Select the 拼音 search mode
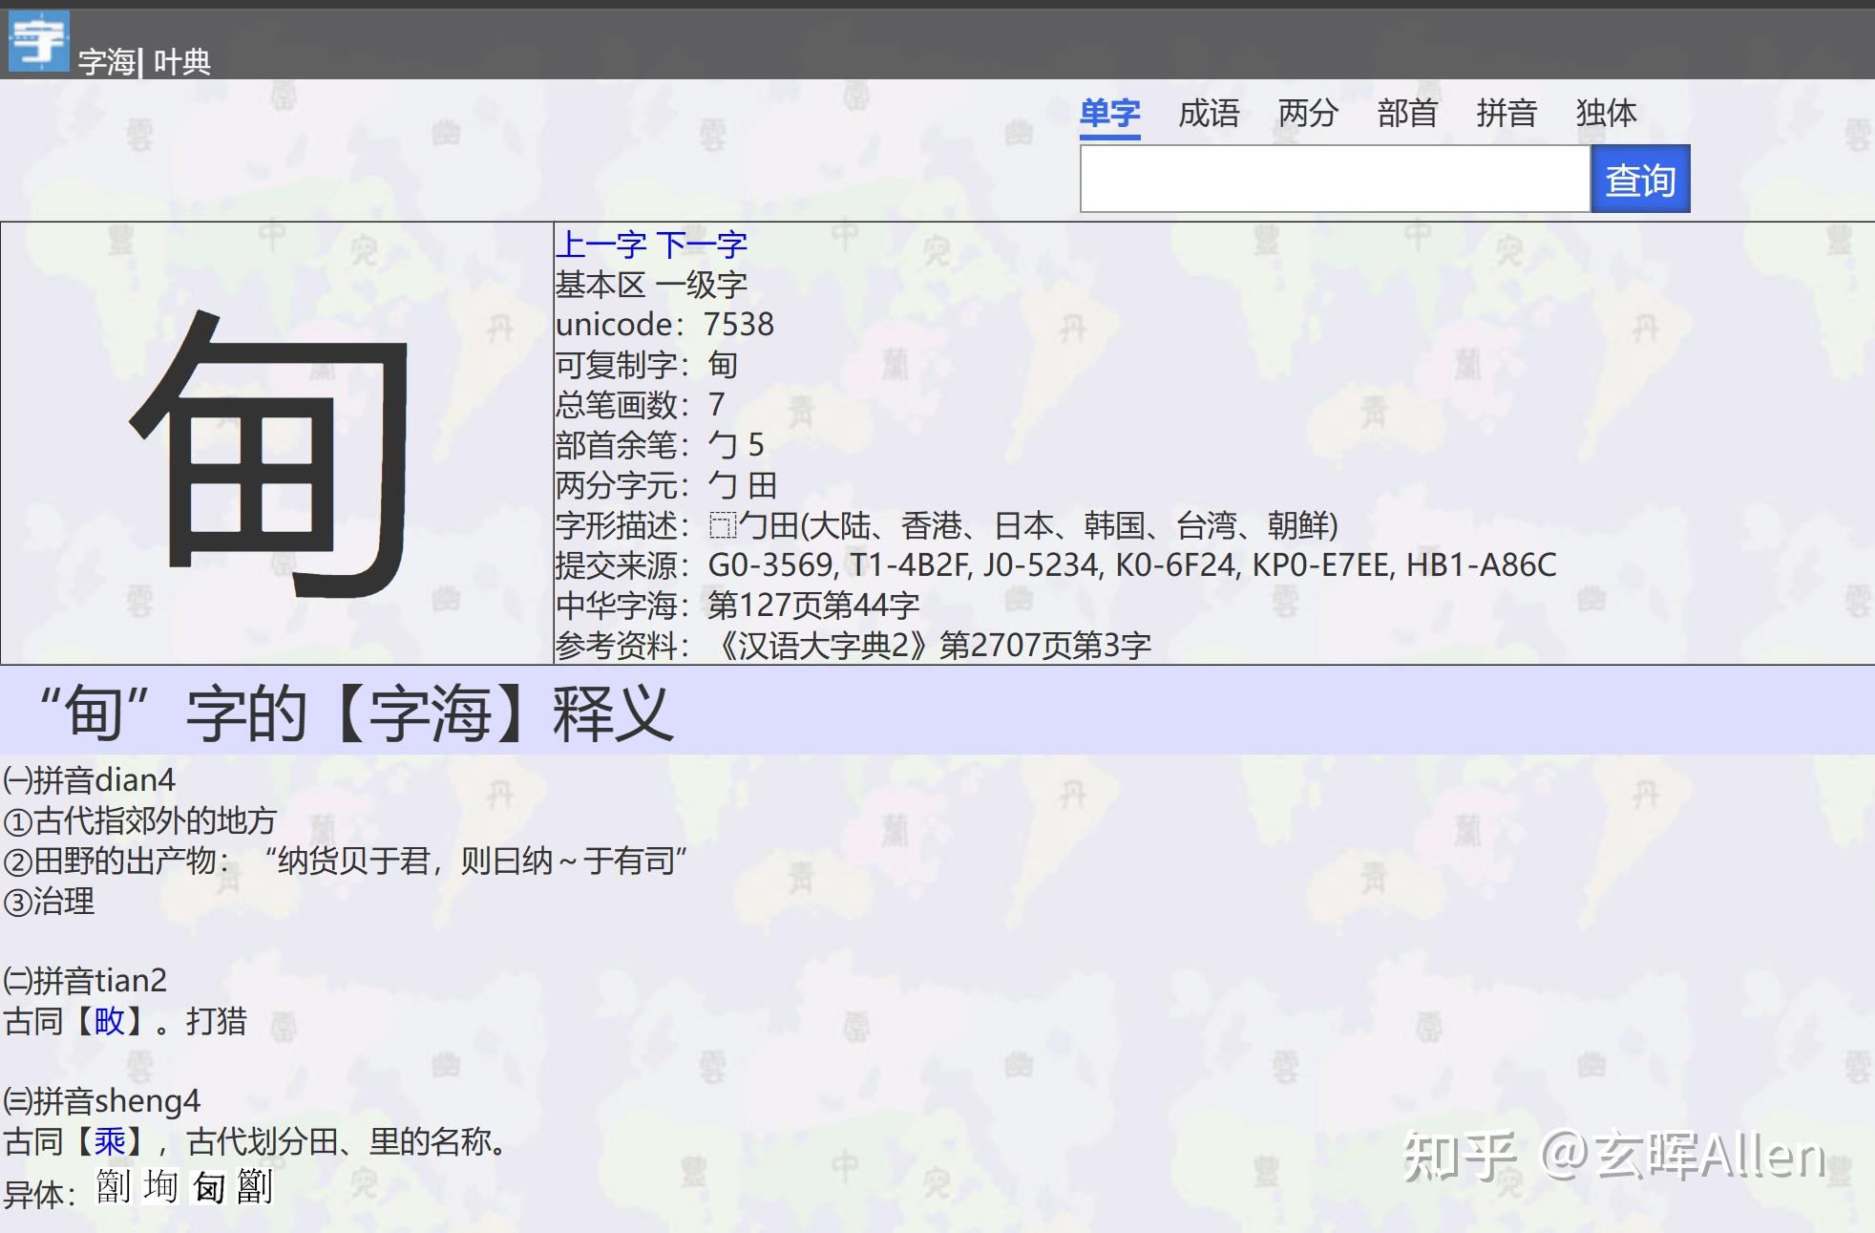The image size is (1875, 1233). click(1508, 114)
